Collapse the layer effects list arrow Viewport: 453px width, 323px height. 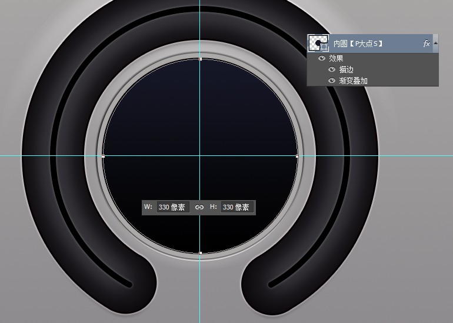pos(435,44)
